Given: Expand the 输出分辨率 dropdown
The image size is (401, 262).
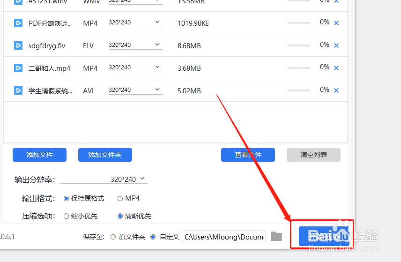Looking at the screenshot, I should pyautogui.click(x=104, y=180).
